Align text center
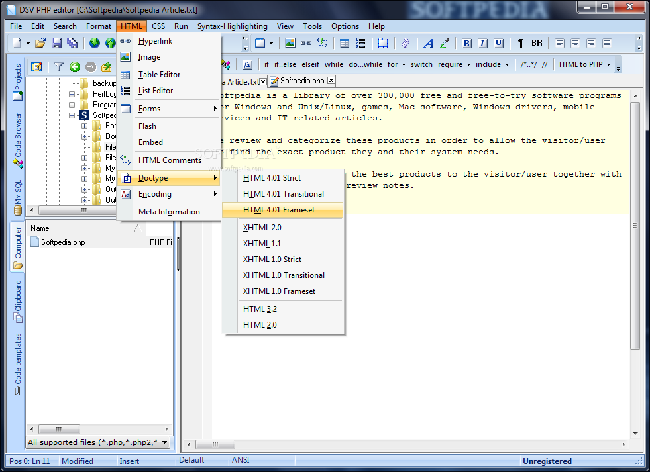The image size is (650, 472). (x=575, y=43)
